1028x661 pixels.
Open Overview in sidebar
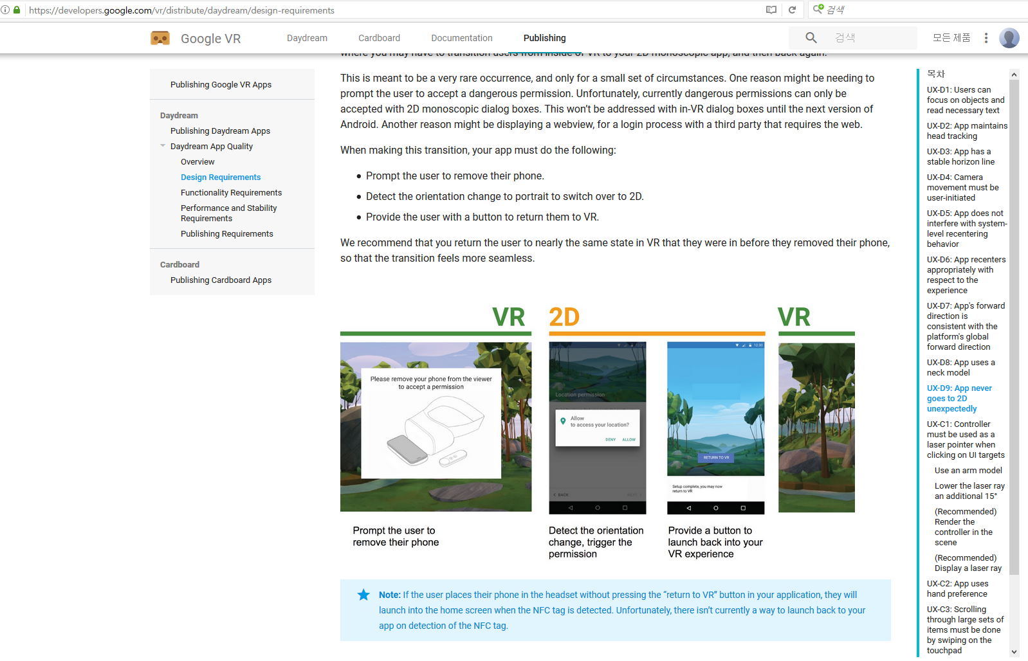[197, 162]
